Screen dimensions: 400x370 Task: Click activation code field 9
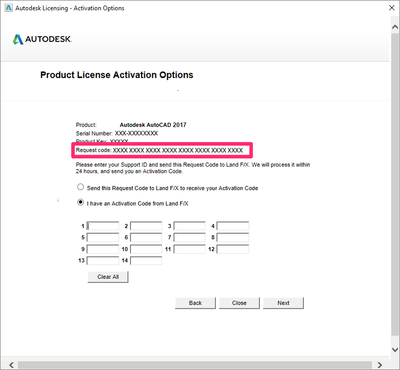[x=103, y=249]
